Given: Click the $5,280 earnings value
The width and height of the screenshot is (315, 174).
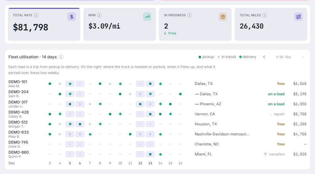Looking at the screenshot, I should pyautogui.click(x=300, y=124).
